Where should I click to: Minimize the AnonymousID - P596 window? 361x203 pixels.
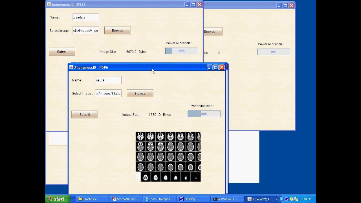[210, 67]
